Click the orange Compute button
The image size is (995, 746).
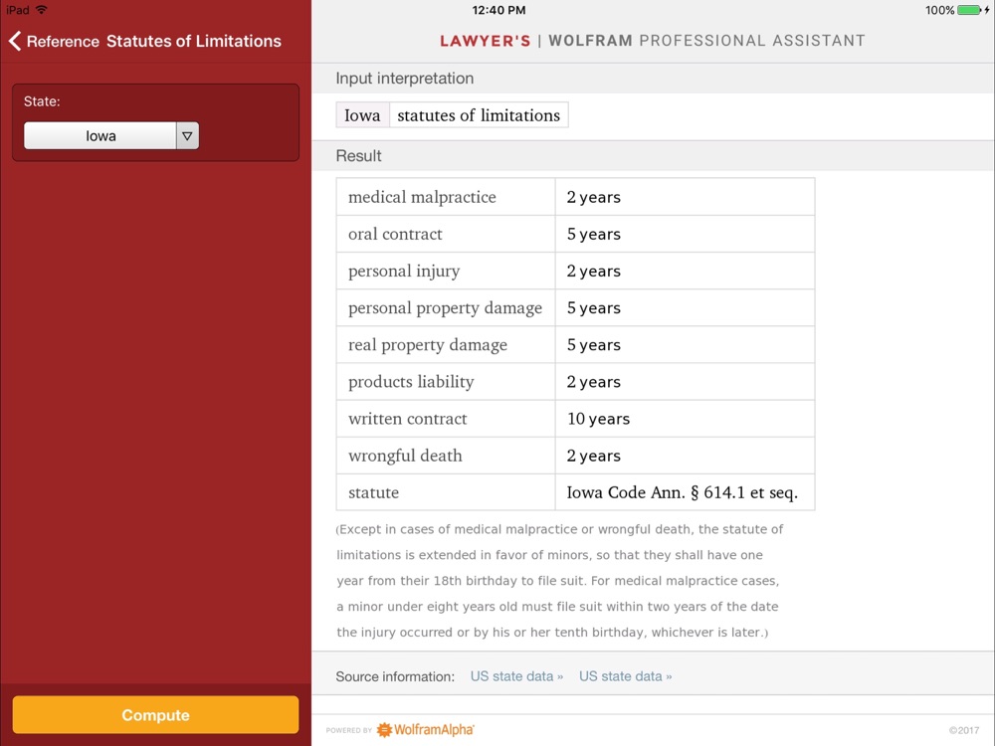click(x=155, y=715)
